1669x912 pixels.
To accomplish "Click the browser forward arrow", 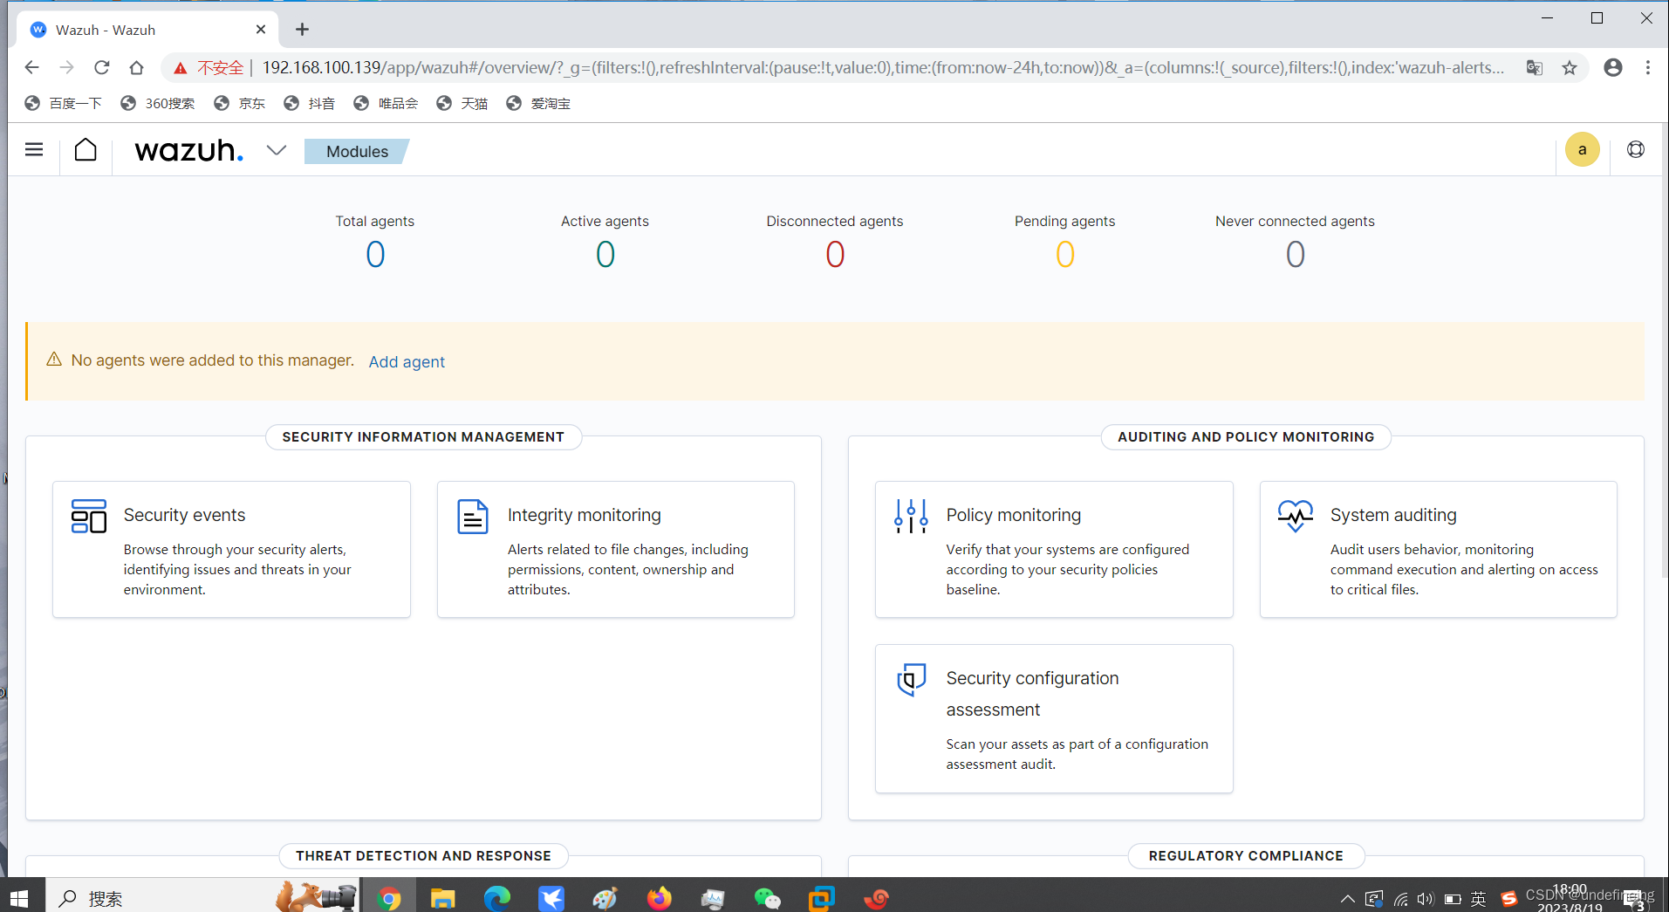I will coord(66,67).
